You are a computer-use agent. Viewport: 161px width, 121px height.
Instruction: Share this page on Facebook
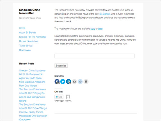(57, 82)
